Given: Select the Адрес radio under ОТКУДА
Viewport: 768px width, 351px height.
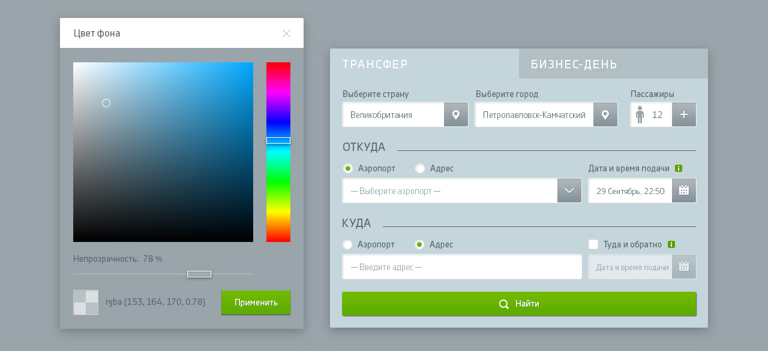Looking at the screenshot, I should 420,168.
